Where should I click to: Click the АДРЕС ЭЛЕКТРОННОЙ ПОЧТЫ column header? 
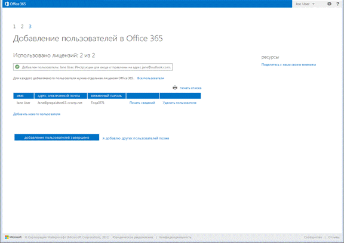pyautogui.click(x=61, y=96)
